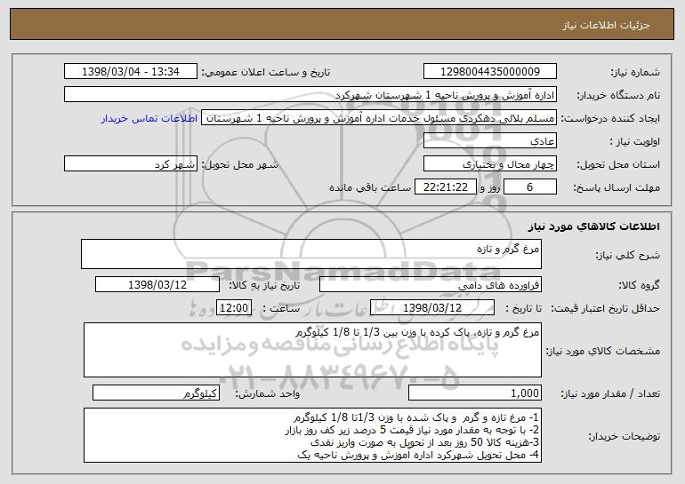The width and height of the screenshot is (685, 484).
Task: Select the priority field عادي
Action: 489,141
